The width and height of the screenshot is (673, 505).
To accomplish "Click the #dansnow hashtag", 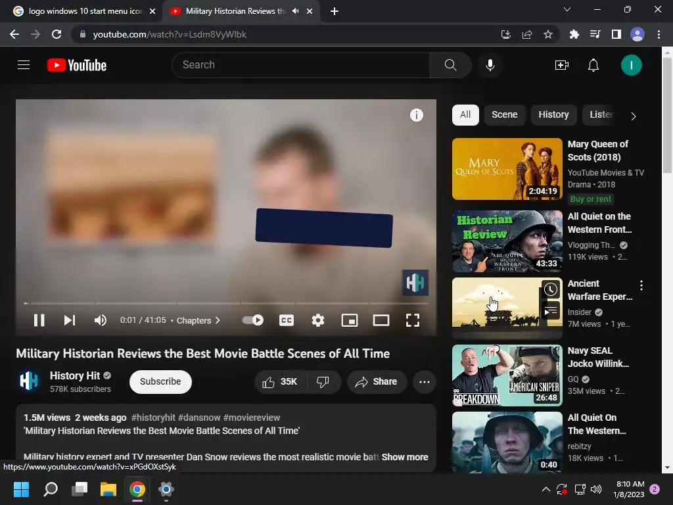I will 199,418.
